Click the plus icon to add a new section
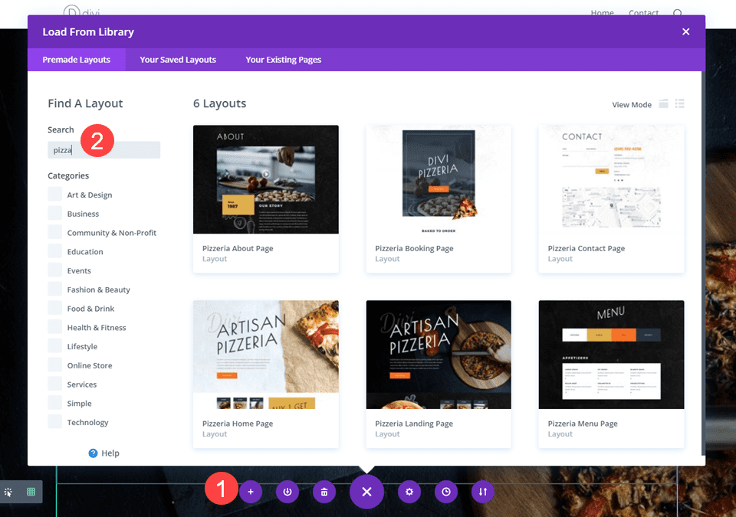This screenshot has width=736, height=517. [x=251, y=492]
